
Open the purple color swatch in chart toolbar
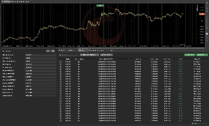207,34
